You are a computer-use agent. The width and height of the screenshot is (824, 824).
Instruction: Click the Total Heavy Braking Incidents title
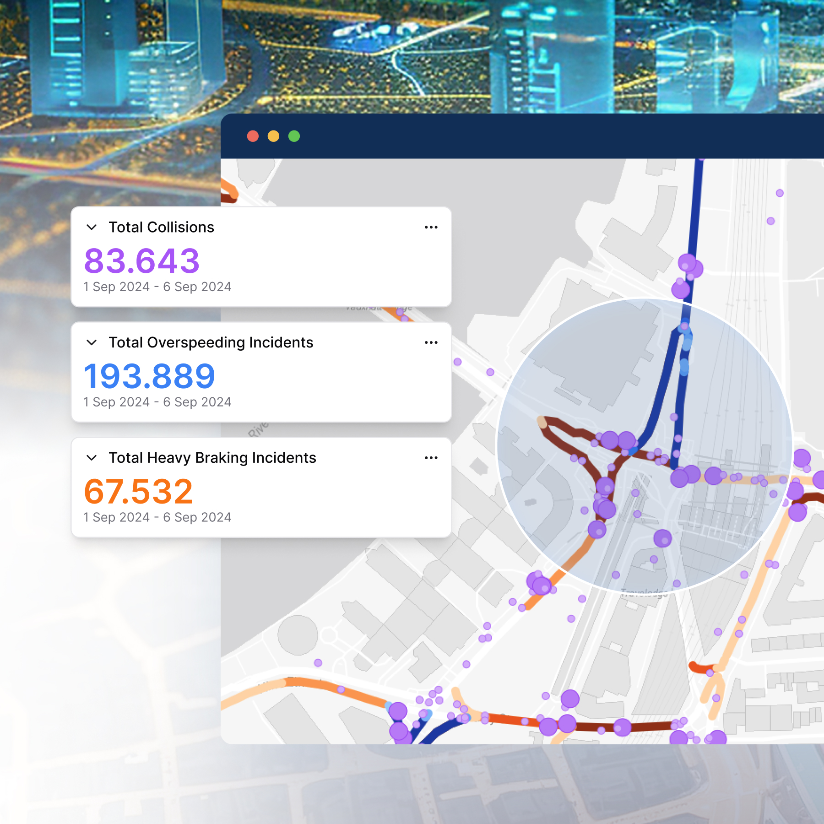click(x=212, y=458)
